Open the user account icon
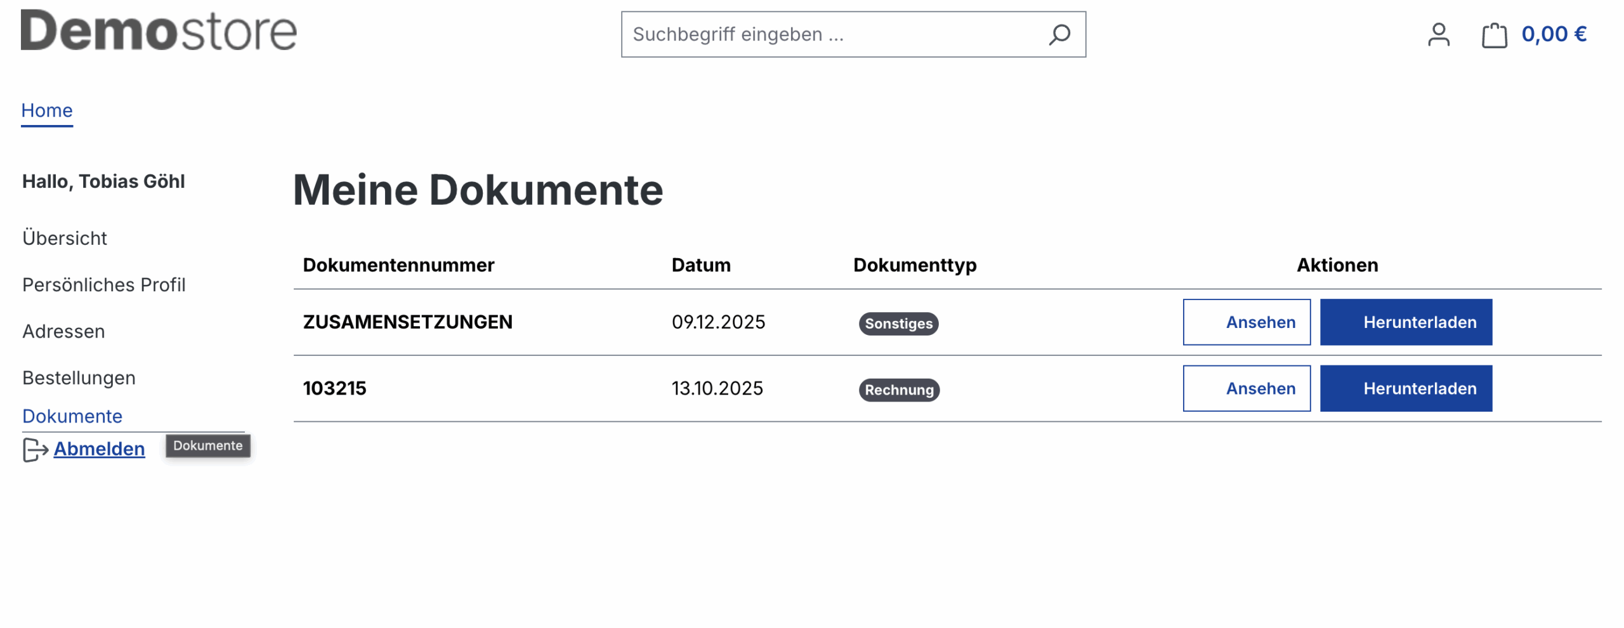The height and width of the screenshot is (628, 1624). coord(1438,34)
